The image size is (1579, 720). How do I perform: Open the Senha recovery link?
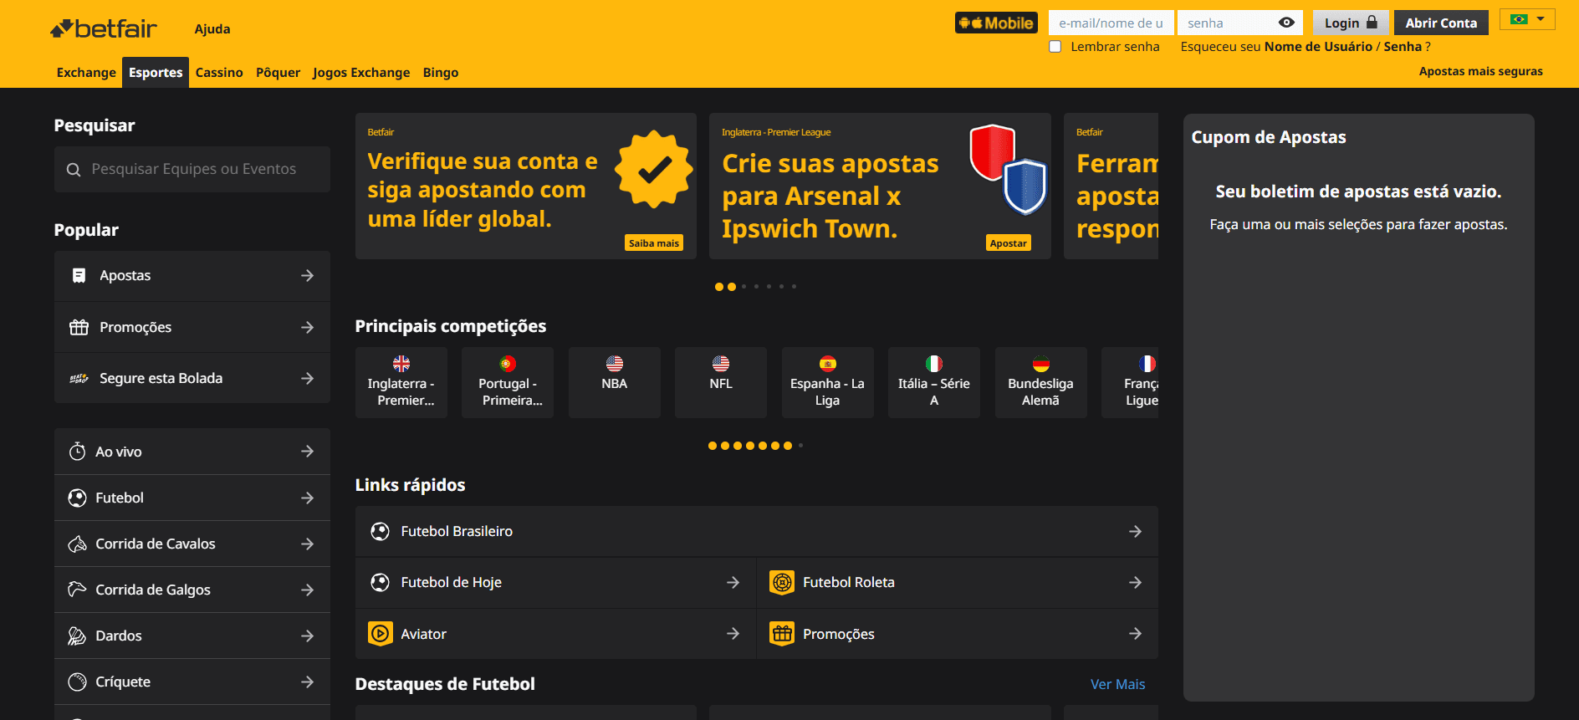pyautogui.click(x=1403, y=47)
